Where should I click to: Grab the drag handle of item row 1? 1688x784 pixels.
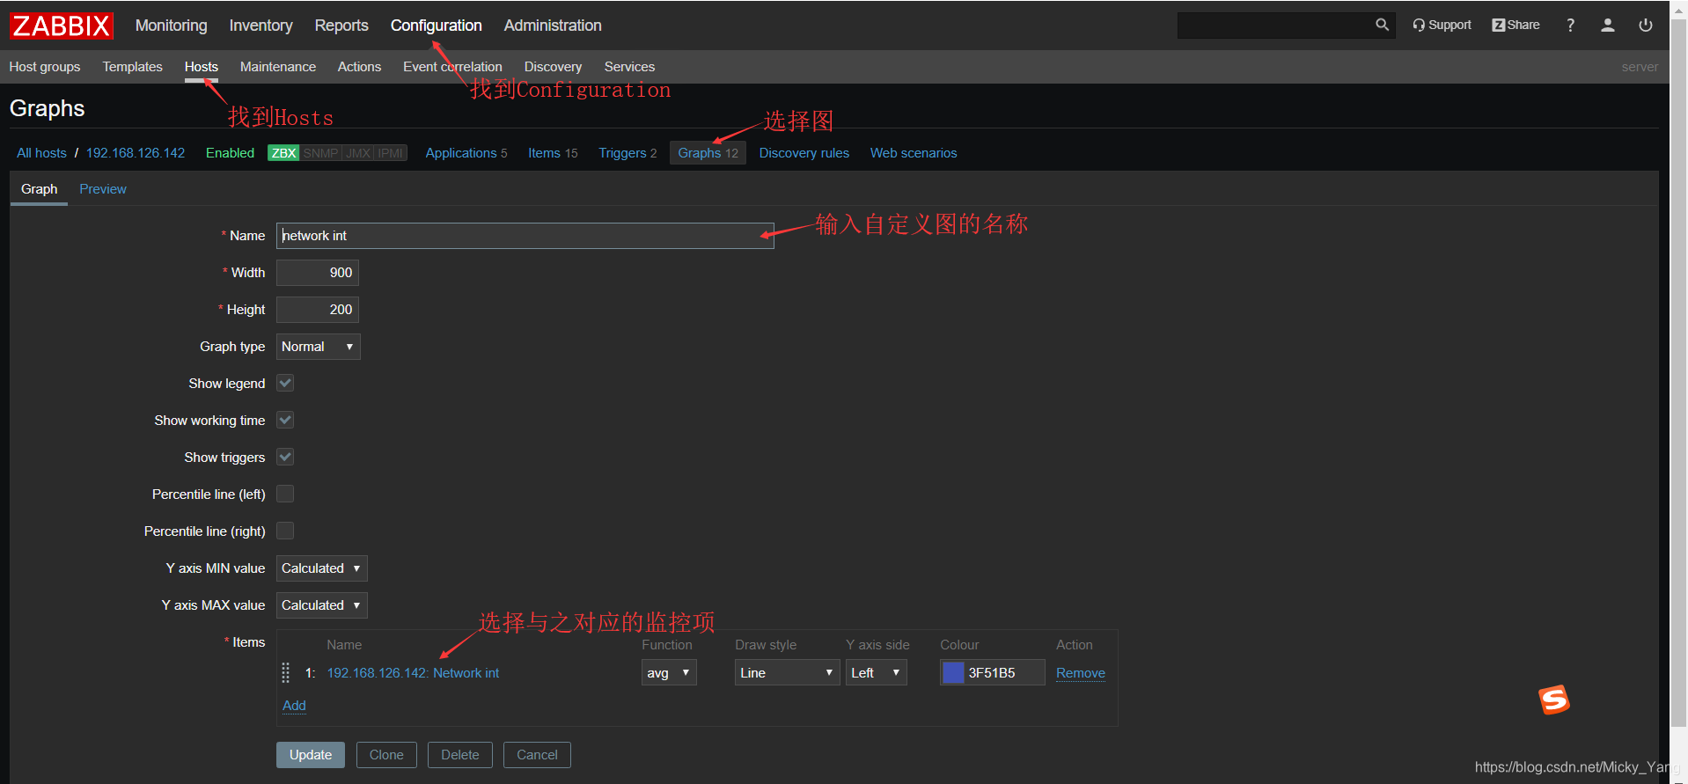pyautogui.click(x=285, y=672)
